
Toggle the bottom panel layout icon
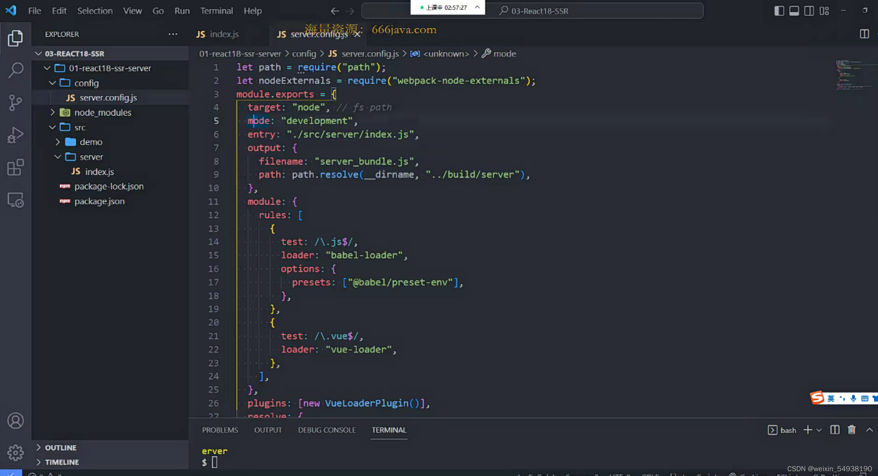[x=794, y=11]
